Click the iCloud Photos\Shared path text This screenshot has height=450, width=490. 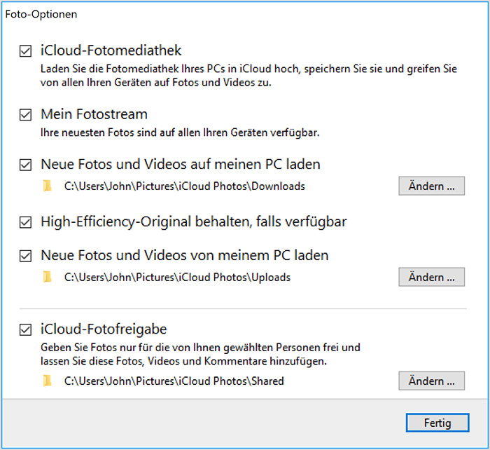click(x=174, y=381)
